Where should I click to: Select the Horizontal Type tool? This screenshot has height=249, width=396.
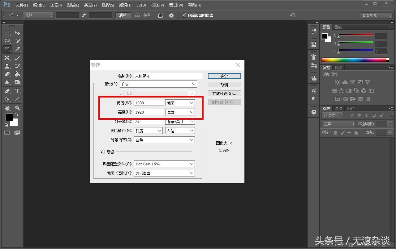(x=17, y=91)
